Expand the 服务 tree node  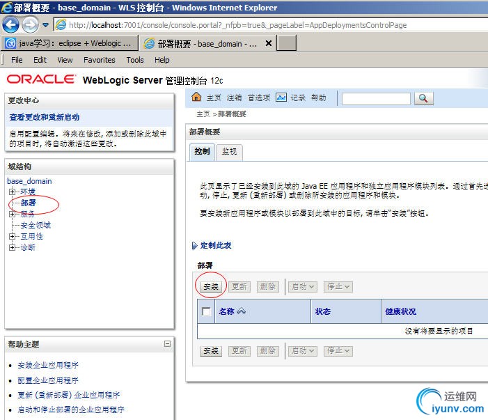click(x=12, y=214)
